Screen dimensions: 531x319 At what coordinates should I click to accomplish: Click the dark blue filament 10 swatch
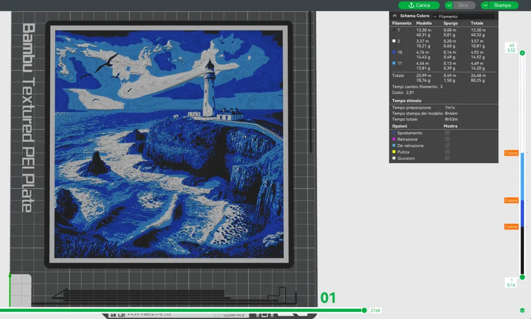pyautogui.click(x=394, y=52)
